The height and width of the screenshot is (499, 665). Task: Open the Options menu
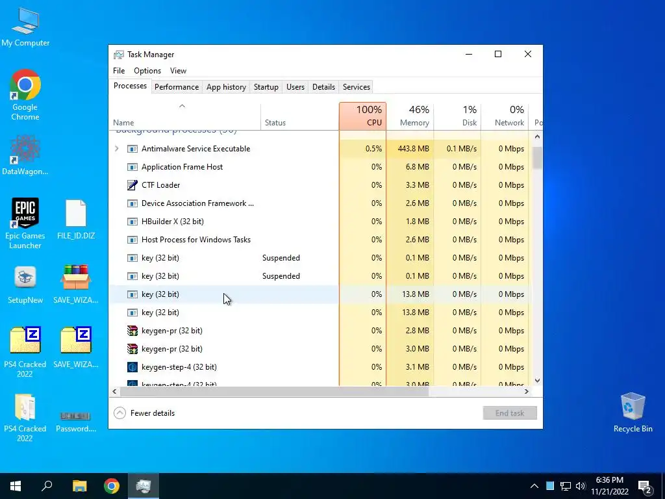click(x=147, y=71)
